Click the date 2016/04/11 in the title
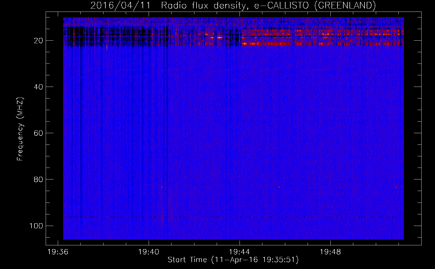This screenshot has width=435, height=269. (120, 5)
